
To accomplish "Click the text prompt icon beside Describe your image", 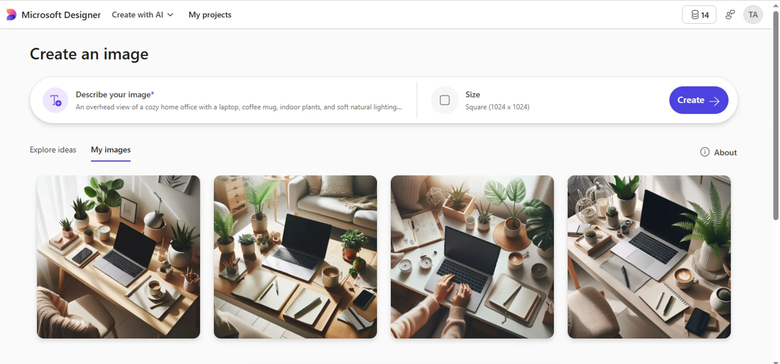I will (55, 100).
